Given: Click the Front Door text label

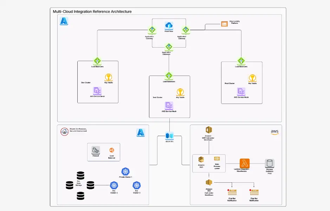Looking at the screenshot, I should click(169, 31).
